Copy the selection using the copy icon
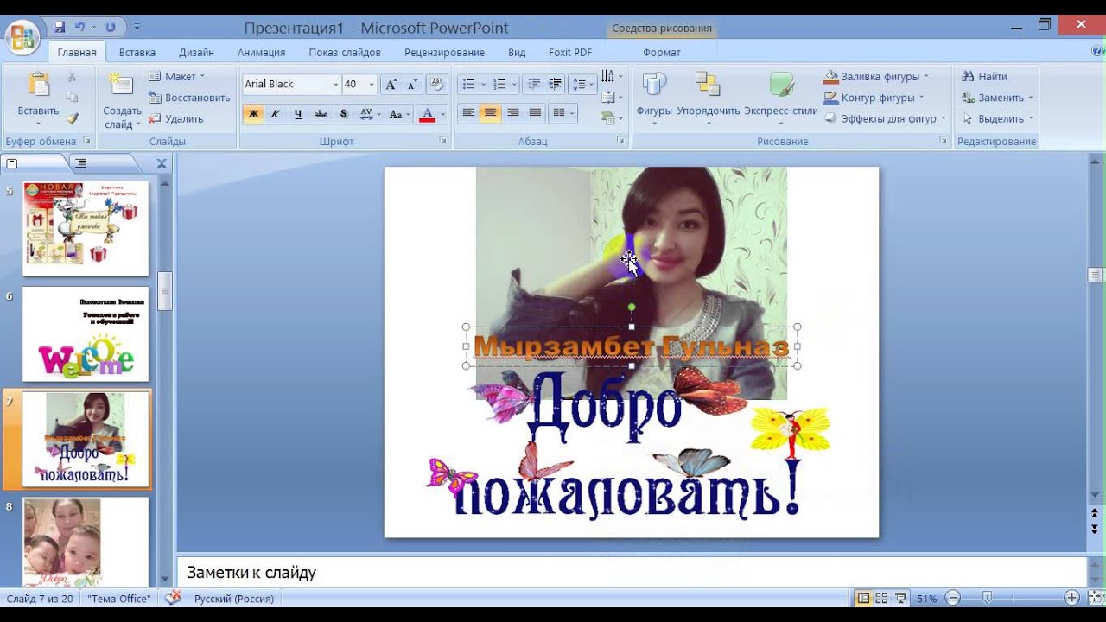 coord(73,98)
